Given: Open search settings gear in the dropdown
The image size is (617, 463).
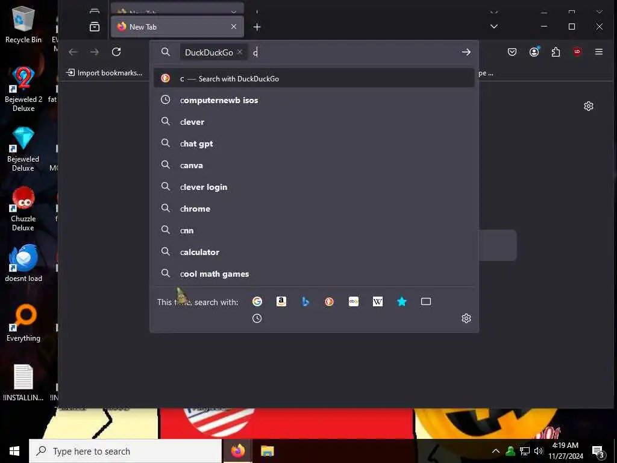Looking at the screenshot, I should [466, 318].
